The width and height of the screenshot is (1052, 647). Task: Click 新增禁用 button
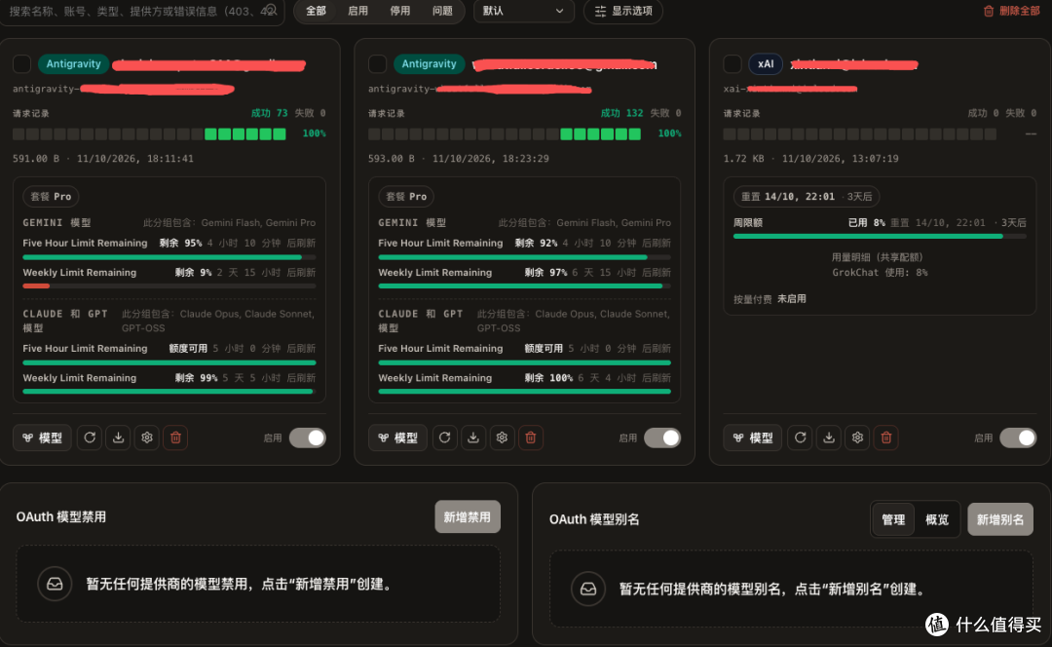(x=468, y=516)
